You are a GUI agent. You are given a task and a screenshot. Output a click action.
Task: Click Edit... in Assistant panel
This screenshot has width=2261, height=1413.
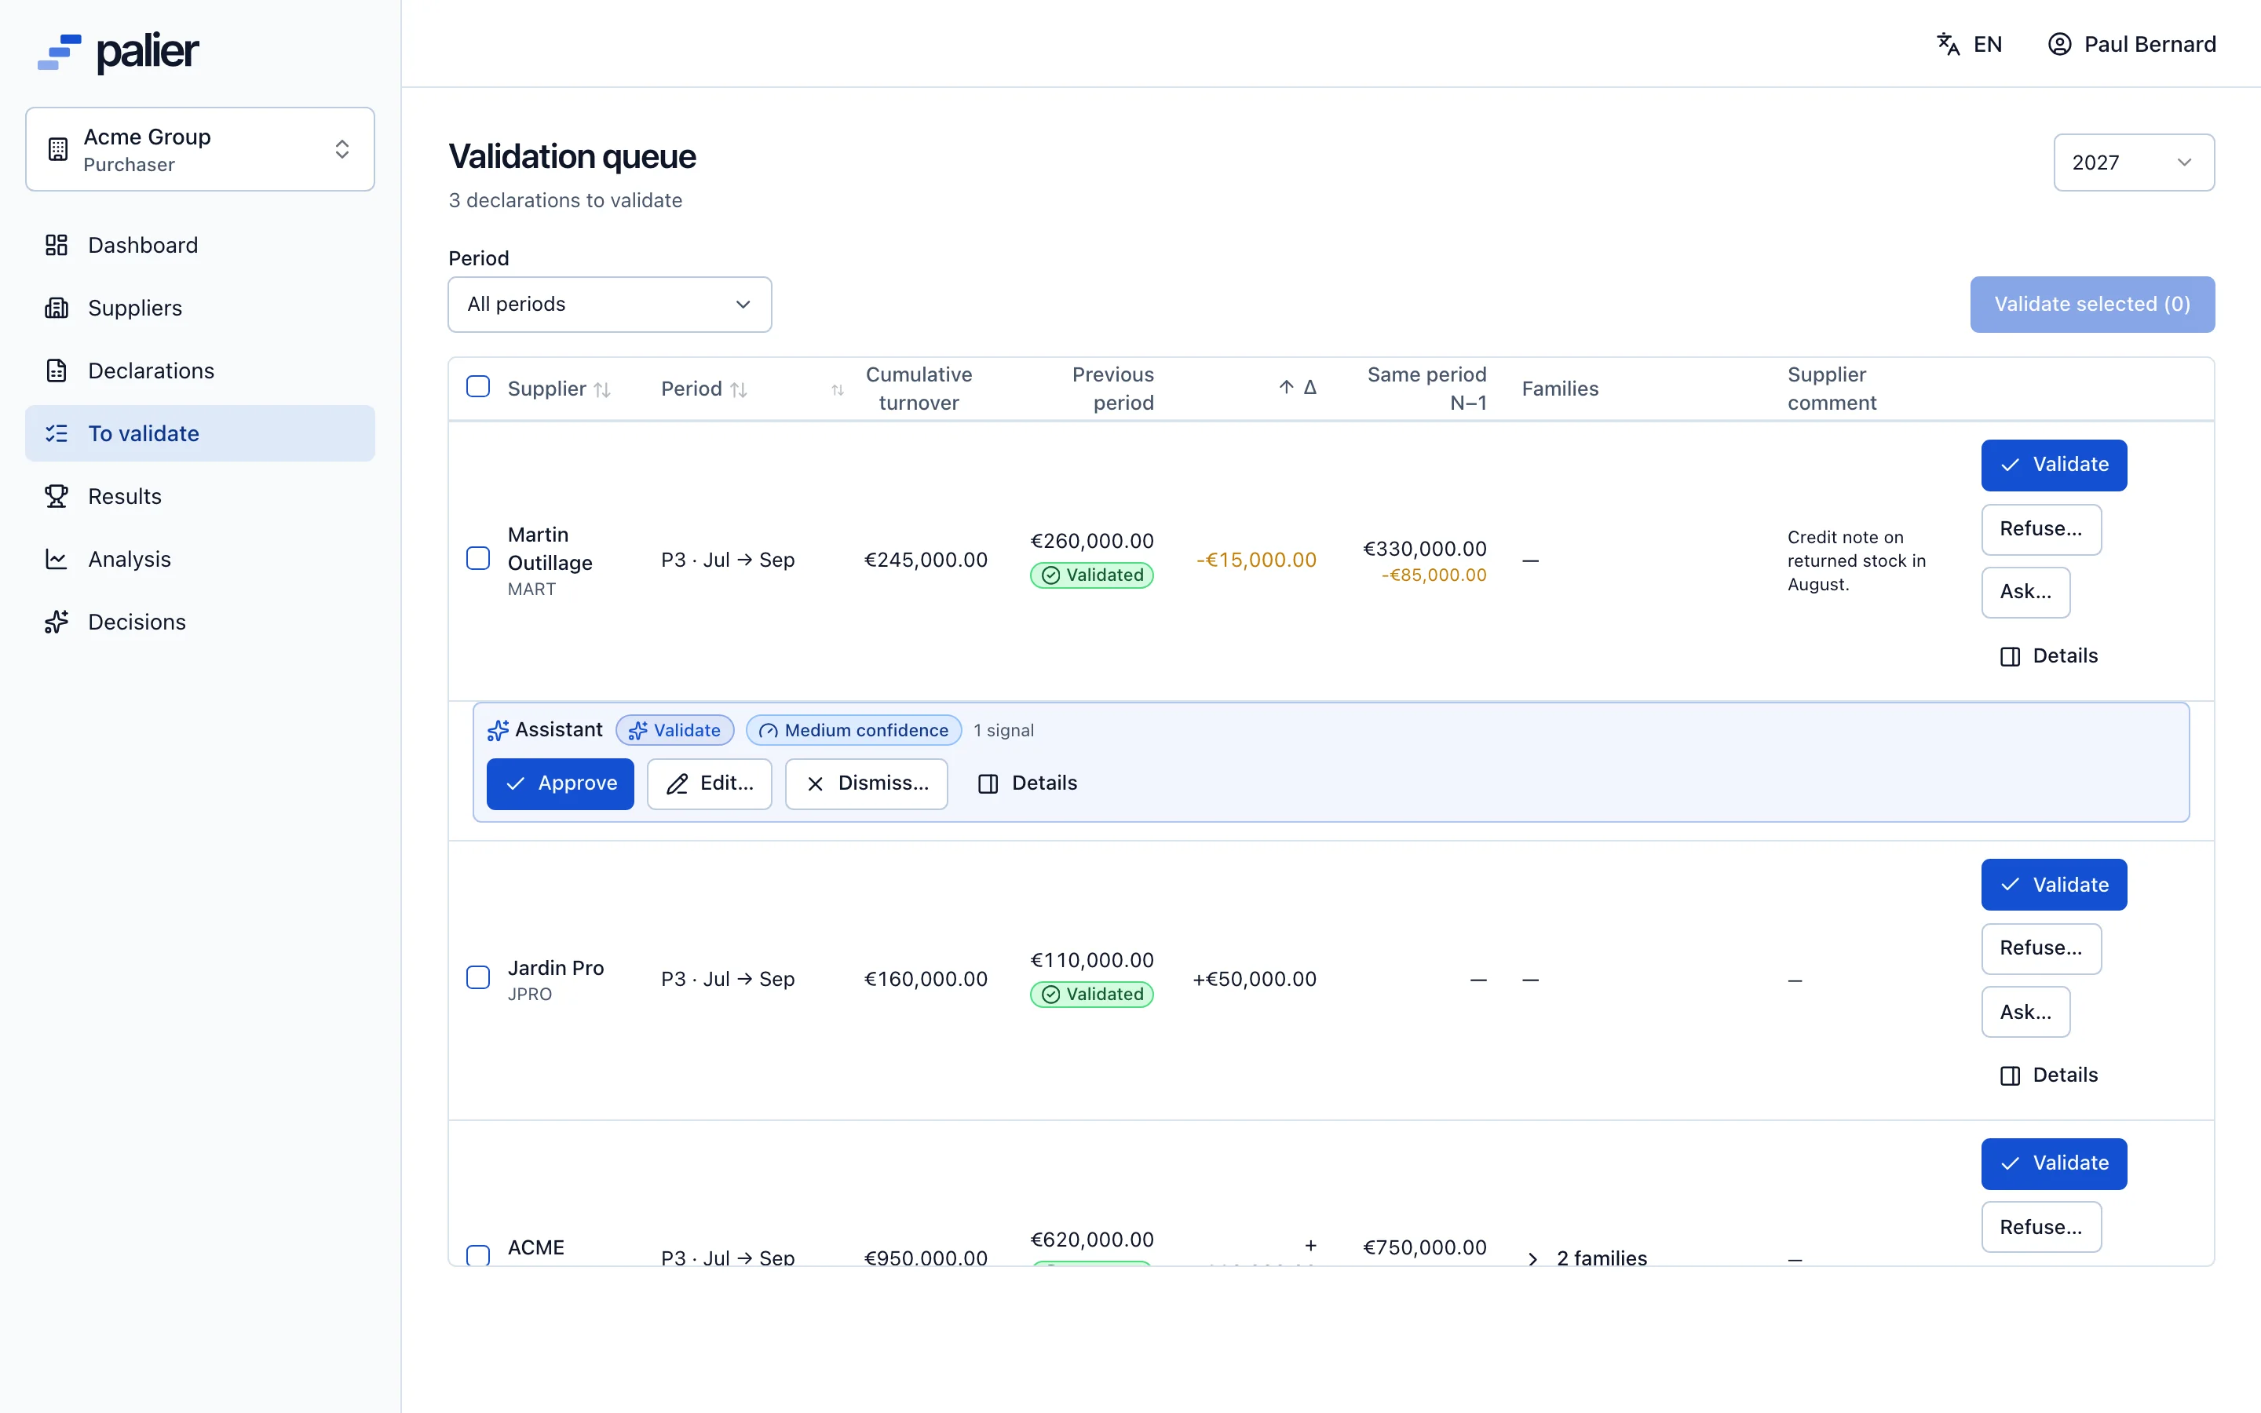[x=709, y=783]
